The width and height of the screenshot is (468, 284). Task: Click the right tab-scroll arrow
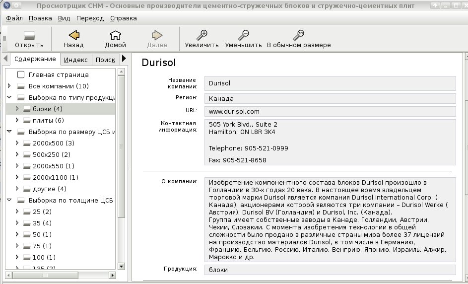click(124, 59)
